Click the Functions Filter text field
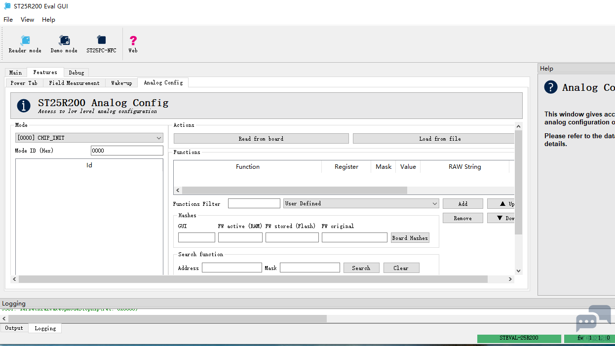The height and width of the screenshot is (346, 615). point(254,203)
